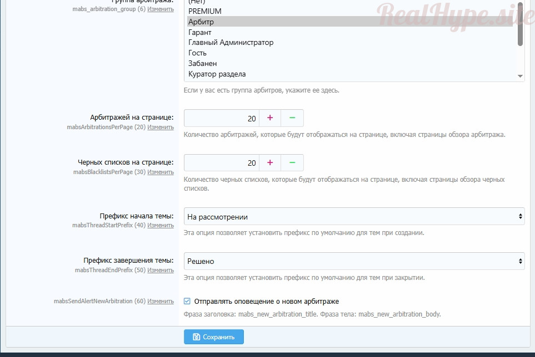535x357 pixels.
Task: Choose Главный Администратор from the group list
Action: [231, 43]
